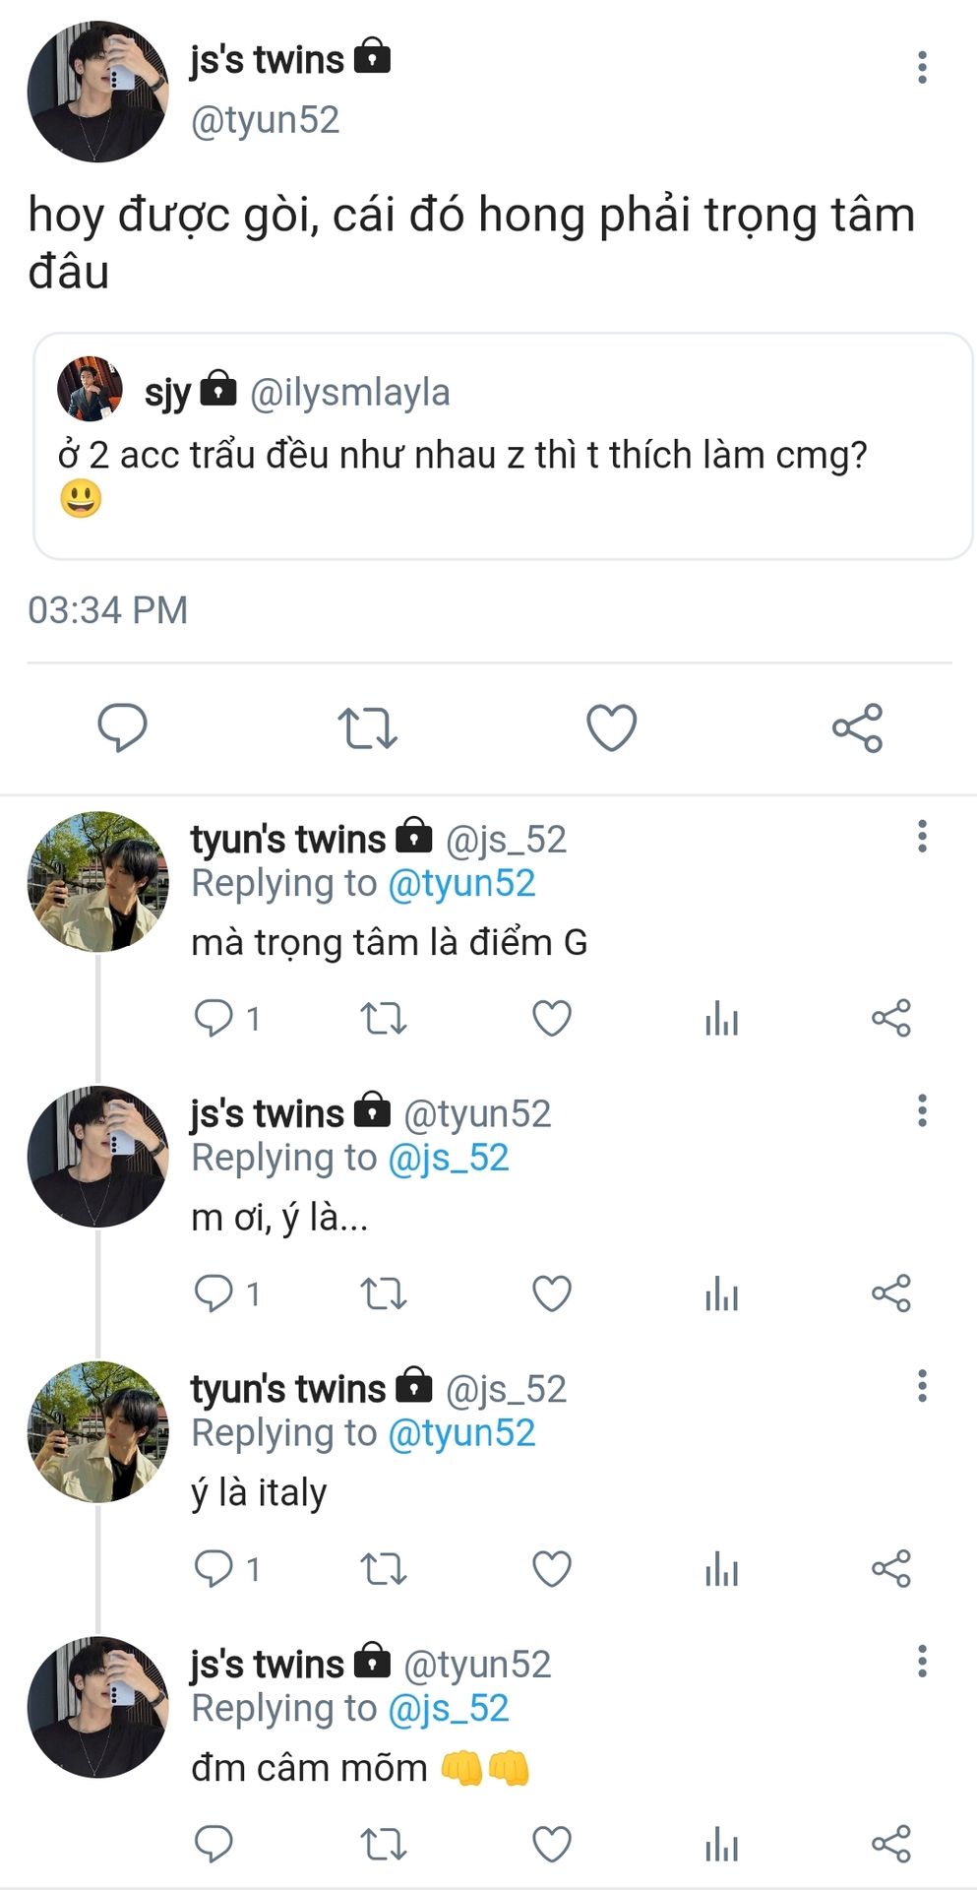Image resolution: width=977 pixels, height=1890 pixels.
Task: Like the main tweet with the heart icon
Action: (x=611, y=728)
